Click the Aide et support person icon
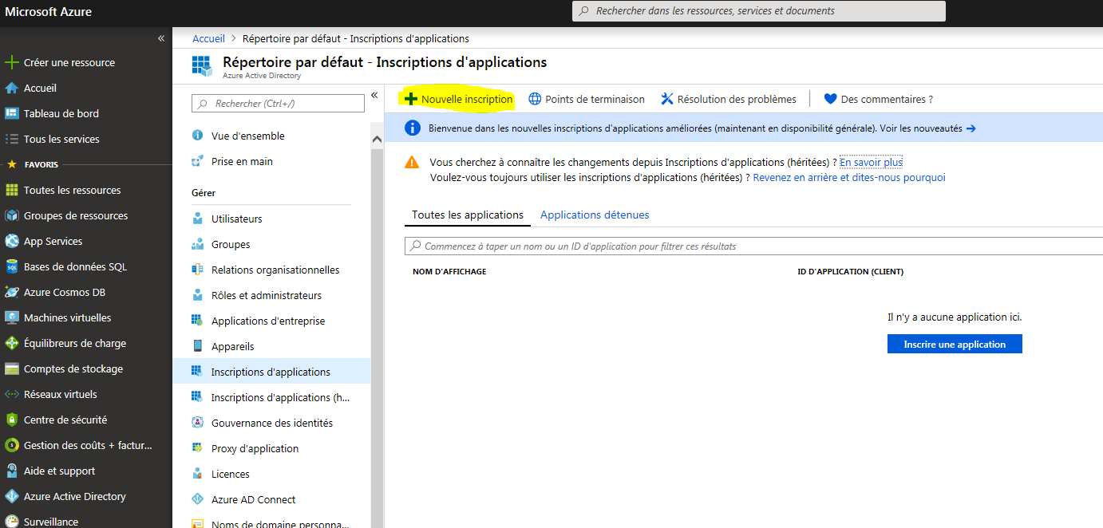The height and width of the screenshot is (528, 1103). click(12, 471)
